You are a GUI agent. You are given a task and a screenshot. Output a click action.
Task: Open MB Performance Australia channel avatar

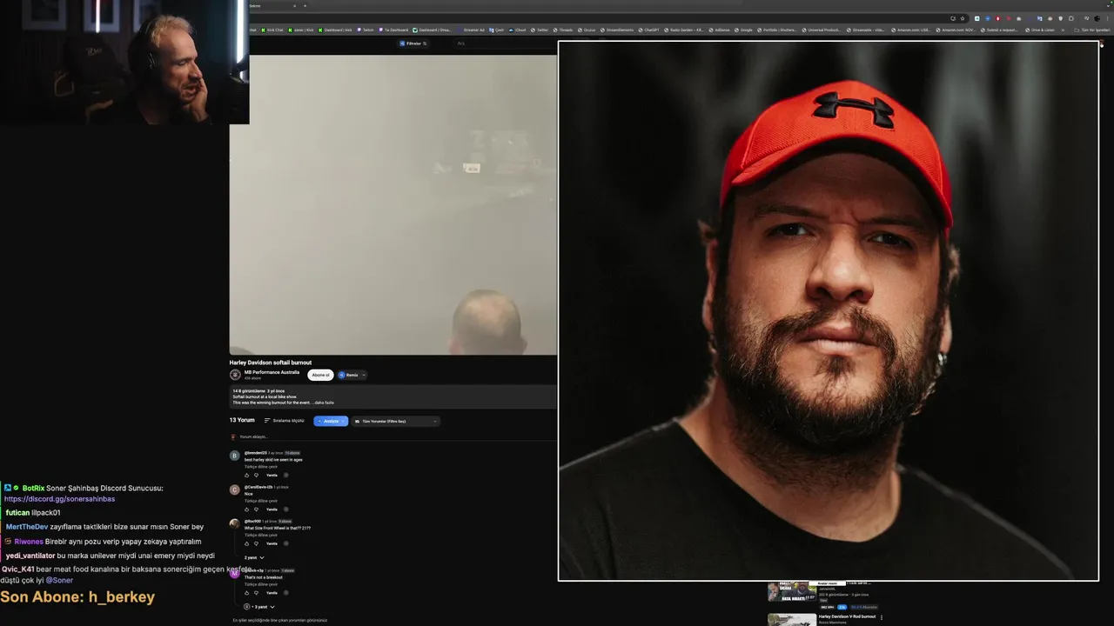pyautogui.click(x=235, y=375)
